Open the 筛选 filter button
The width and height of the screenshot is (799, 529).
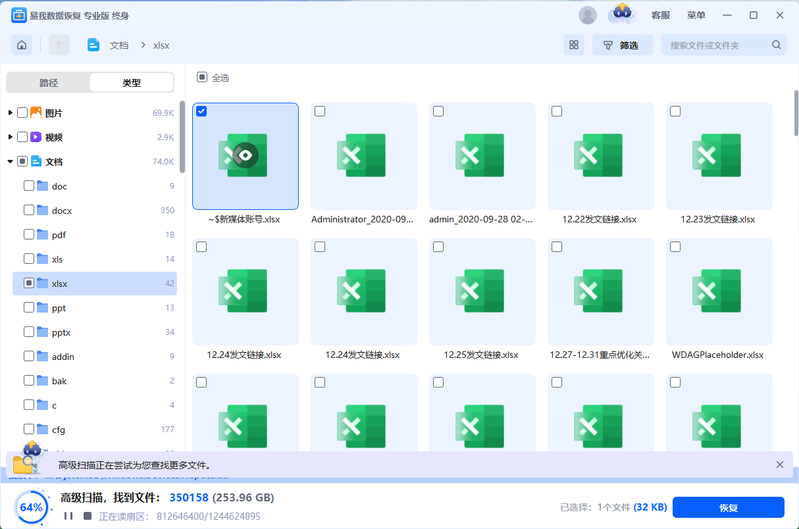click(622, 45)
